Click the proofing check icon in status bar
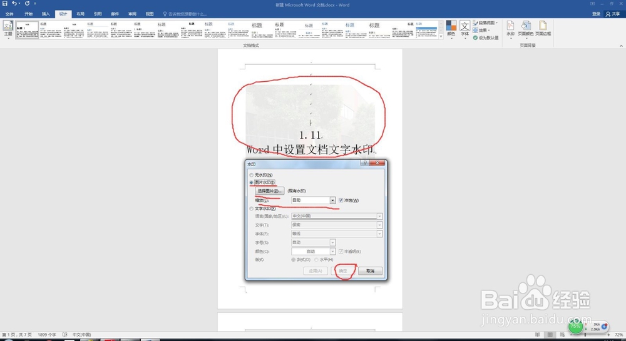The width and height of the screenshot is (626, 341). pos(65,335)
